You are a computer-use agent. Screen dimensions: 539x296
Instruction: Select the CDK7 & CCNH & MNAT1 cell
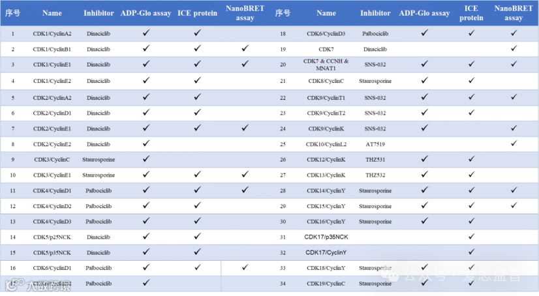(326, 65)
